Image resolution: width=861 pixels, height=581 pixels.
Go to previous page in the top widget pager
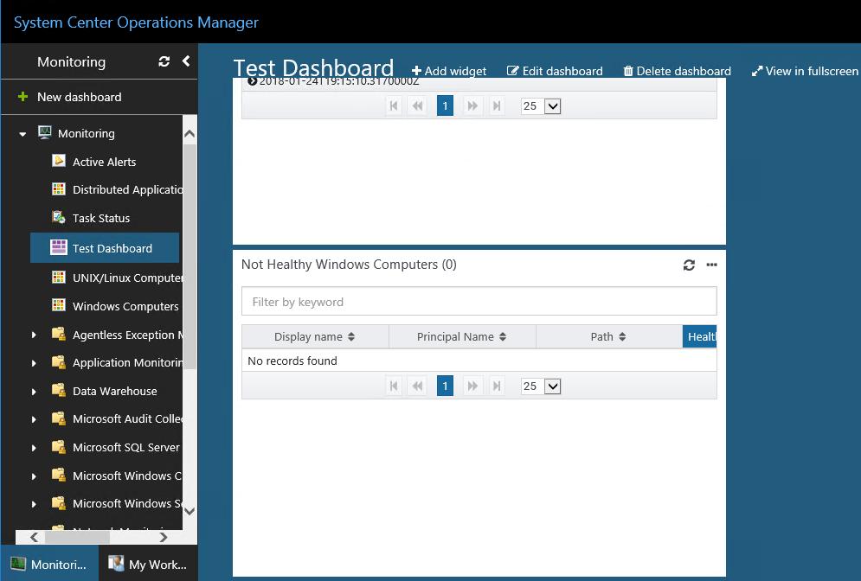click(418, 105)
